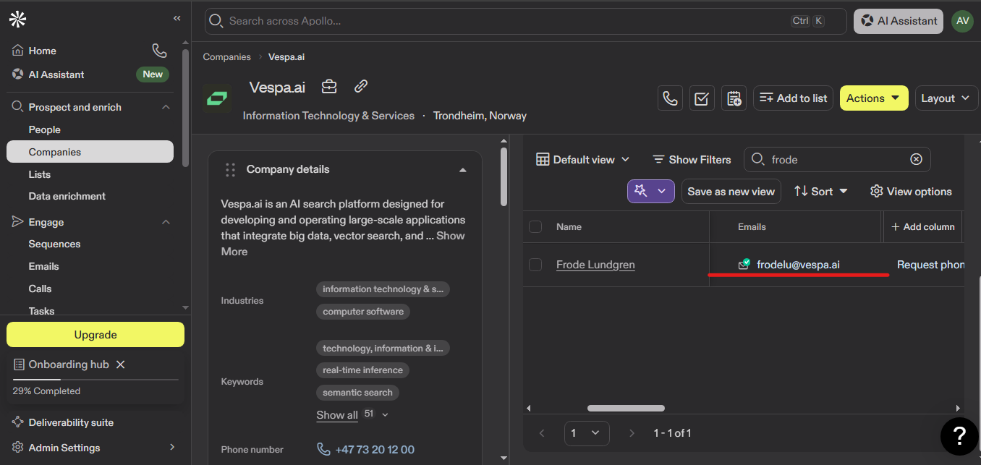This screenshot has width=981, height=465.
Task: Open View options gear
Action: click(x=911, y=191)
